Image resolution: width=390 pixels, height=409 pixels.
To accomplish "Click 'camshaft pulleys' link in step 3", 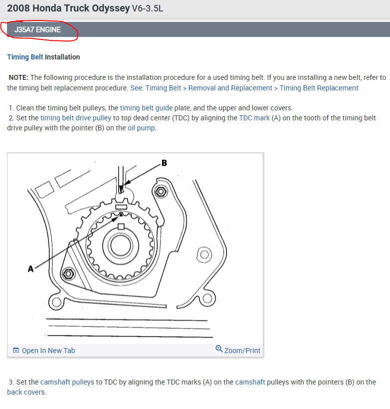I will click(x=67, y=382).
